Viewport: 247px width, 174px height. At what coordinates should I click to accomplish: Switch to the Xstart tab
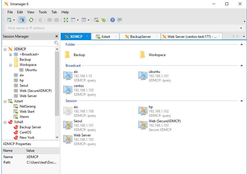pyautogui.click(x=105, y=37)
